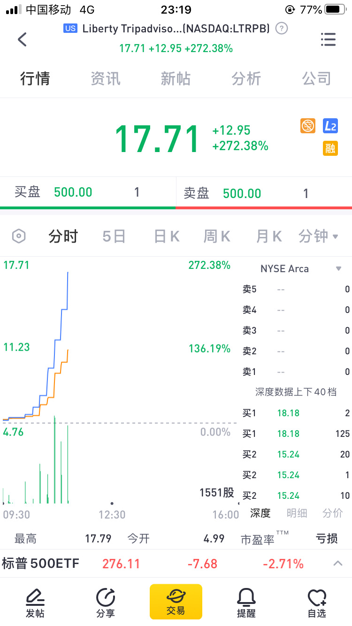Screen dimensions: 352x626
Task: Expand the 标普500ETF index bar chevron
Action: [338, 563]
